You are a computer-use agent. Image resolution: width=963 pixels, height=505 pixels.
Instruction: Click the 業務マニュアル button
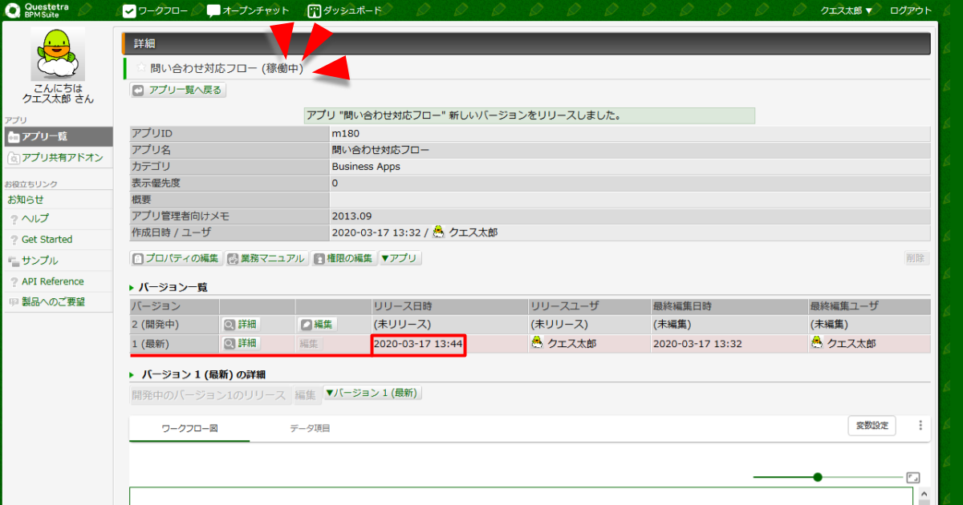[267, 259]
